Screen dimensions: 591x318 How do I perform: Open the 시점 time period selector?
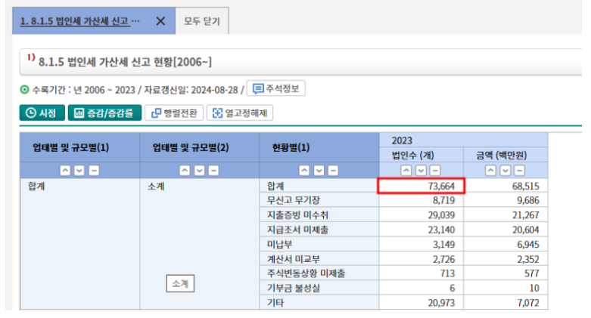point(42,113)
